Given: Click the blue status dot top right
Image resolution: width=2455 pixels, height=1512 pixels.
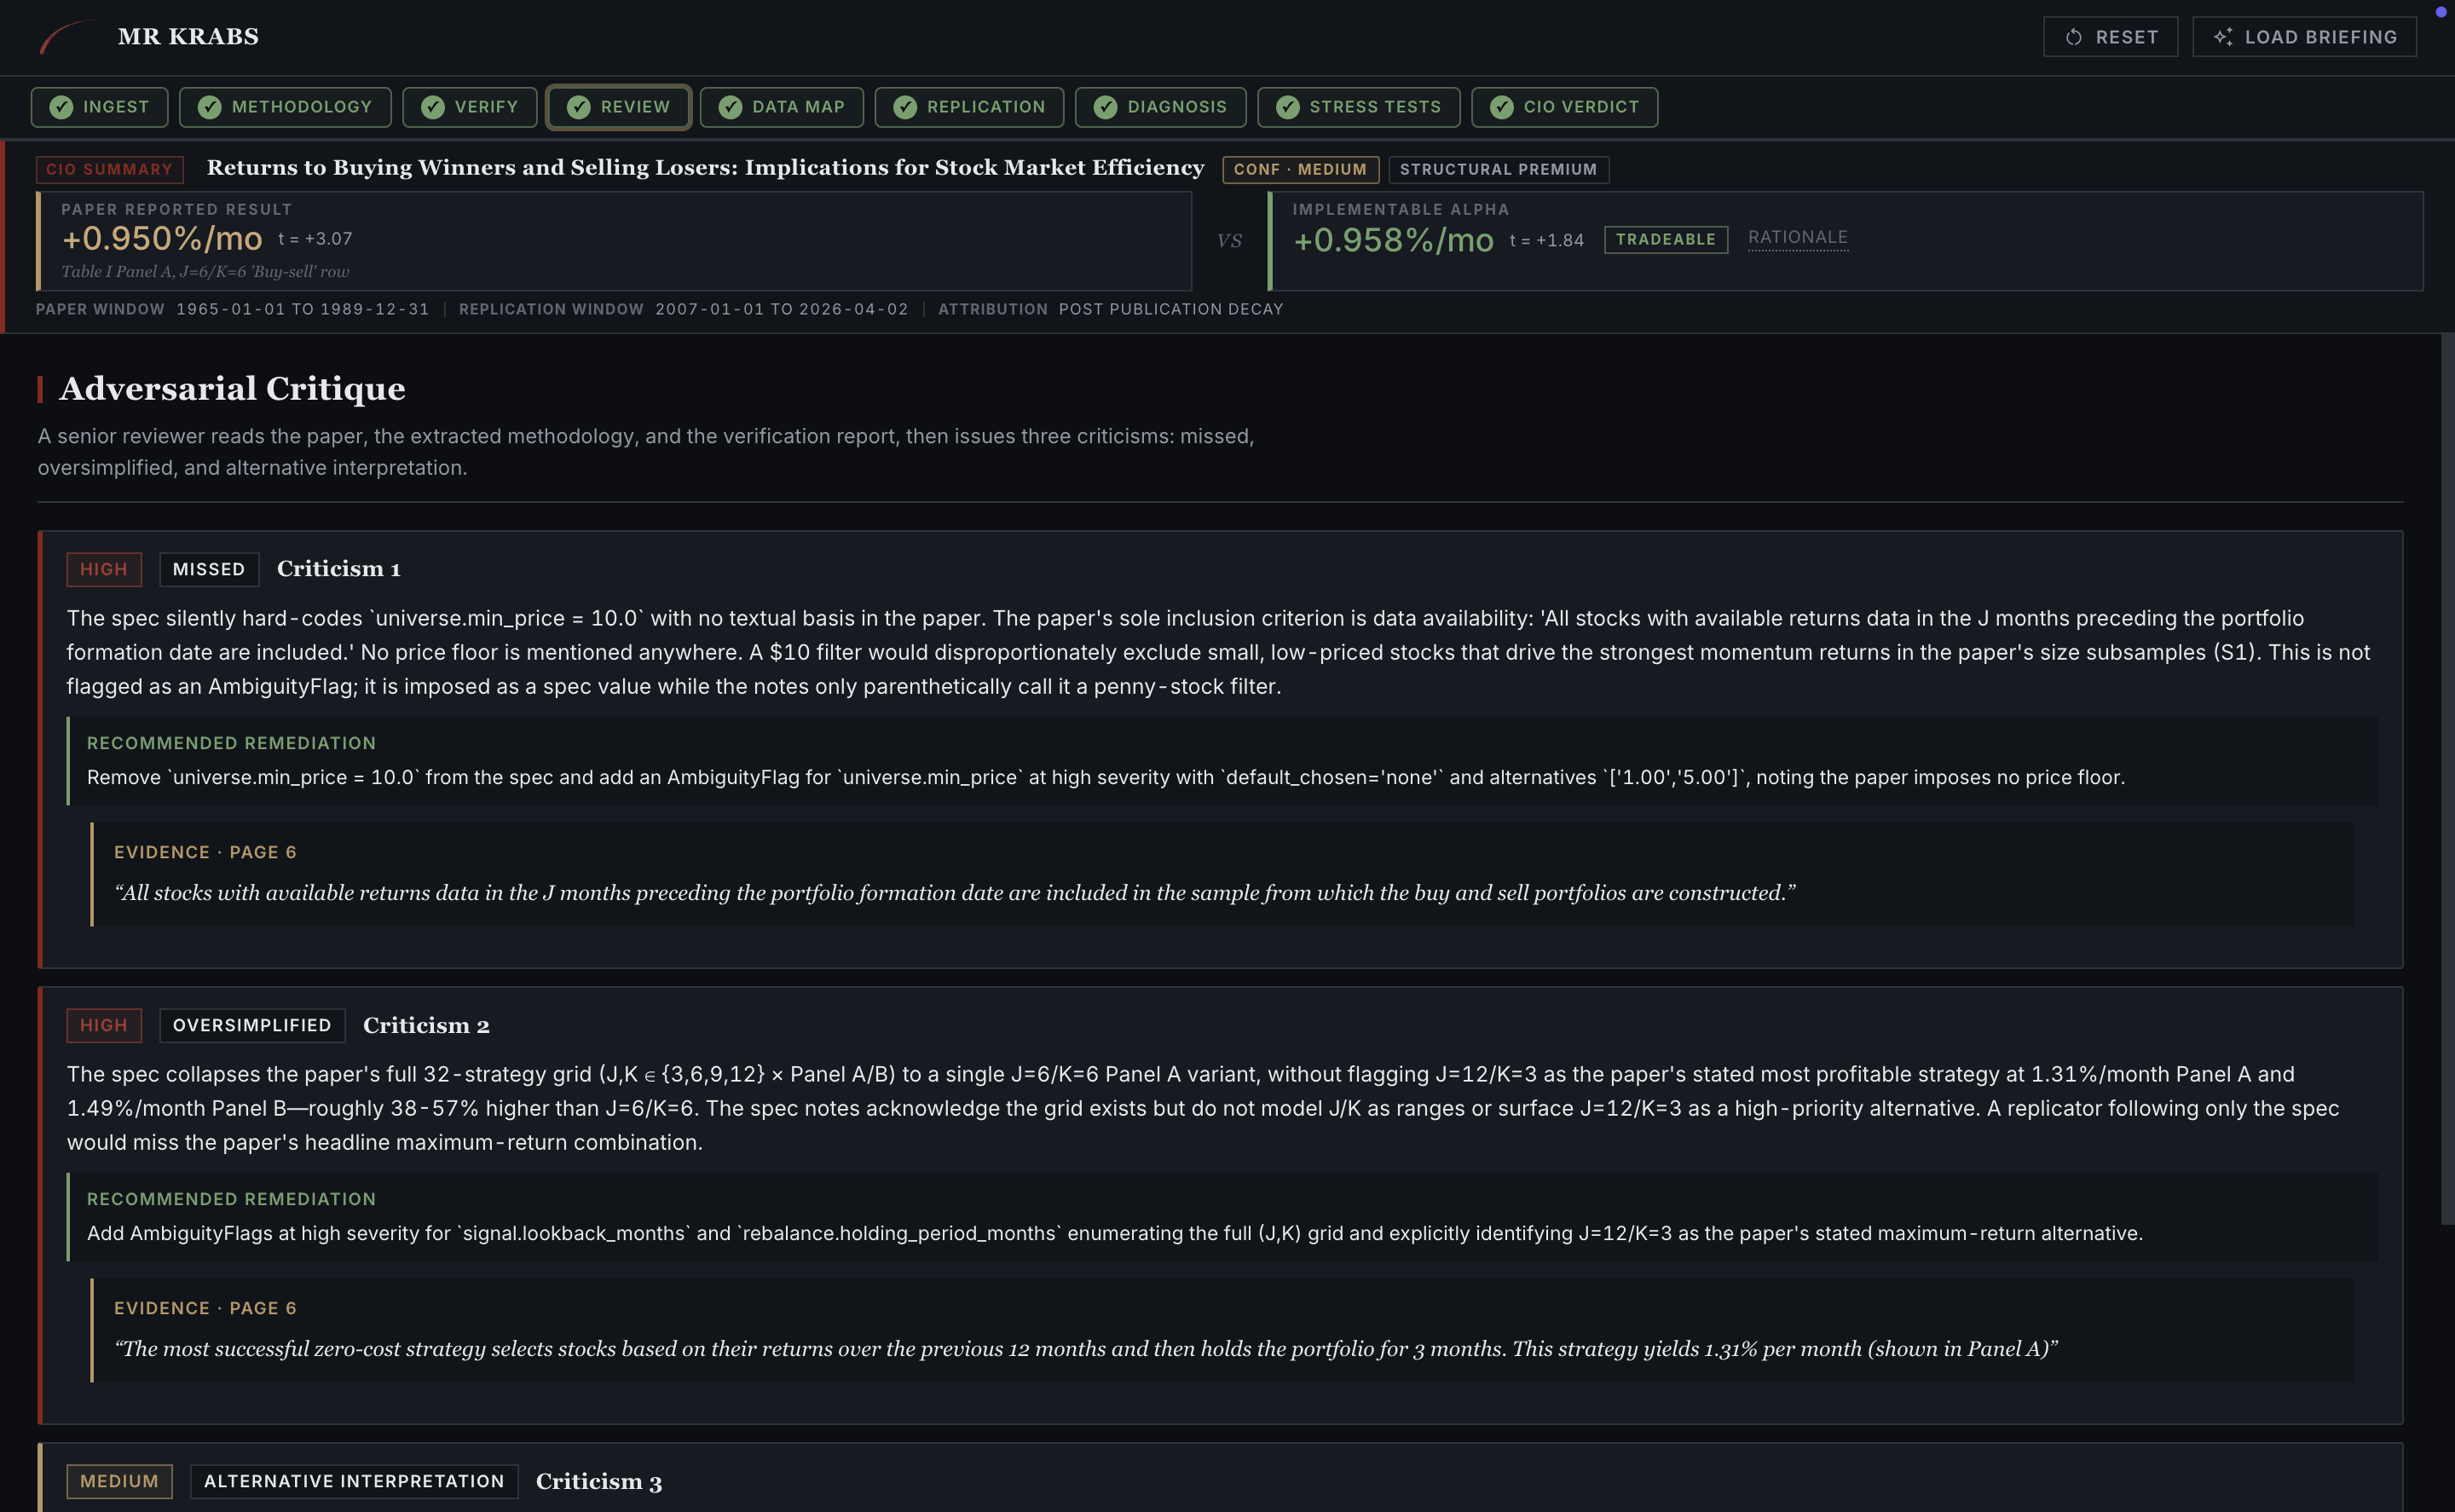Looking at the screenshot, I should click(2440, 14).
